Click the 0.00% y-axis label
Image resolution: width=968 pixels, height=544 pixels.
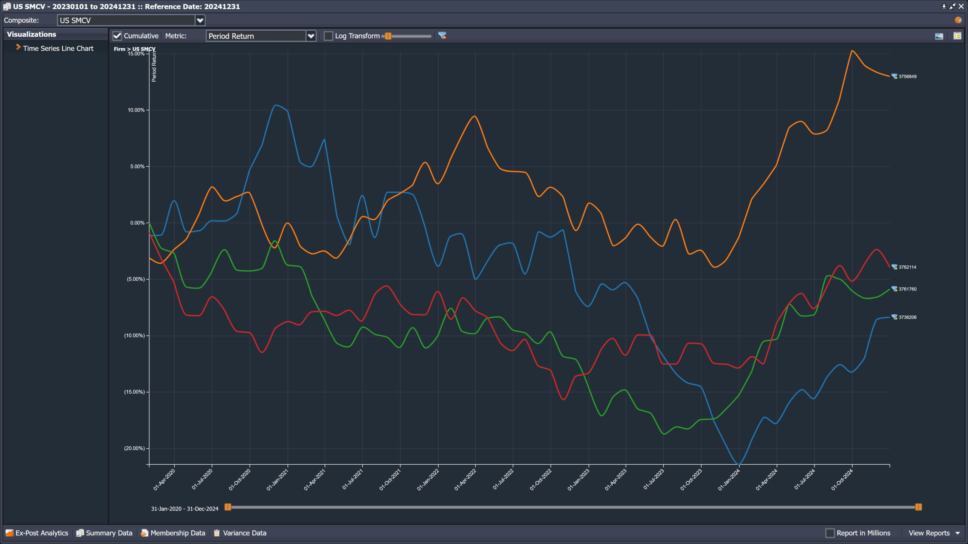137,223
